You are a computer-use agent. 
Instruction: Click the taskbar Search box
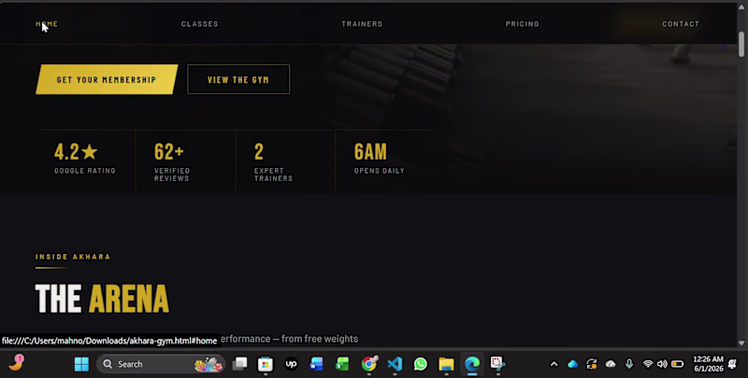(161, 364)
